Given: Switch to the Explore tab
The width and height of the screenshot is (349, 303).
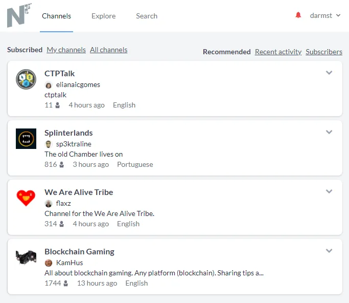Looking at the screenshot, I should (104, 16).
